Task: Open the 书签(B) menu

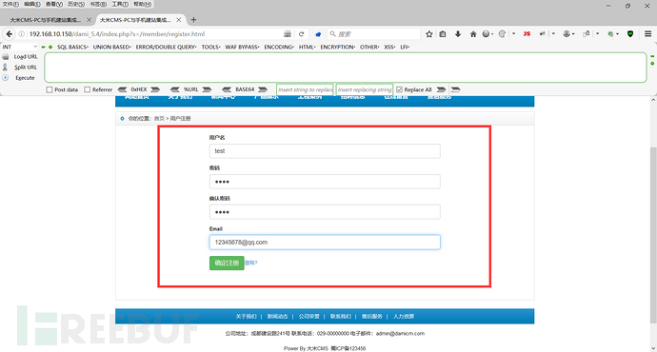Action: click(98, 4)
